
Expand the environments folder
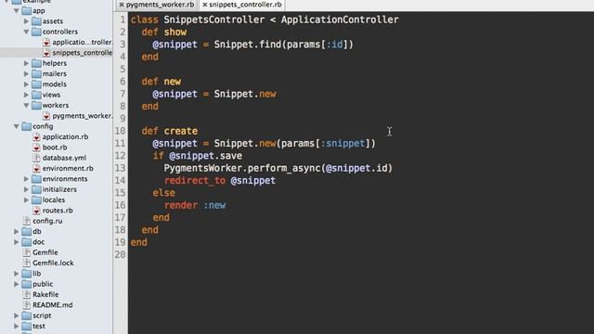click(x=26, y=179)
